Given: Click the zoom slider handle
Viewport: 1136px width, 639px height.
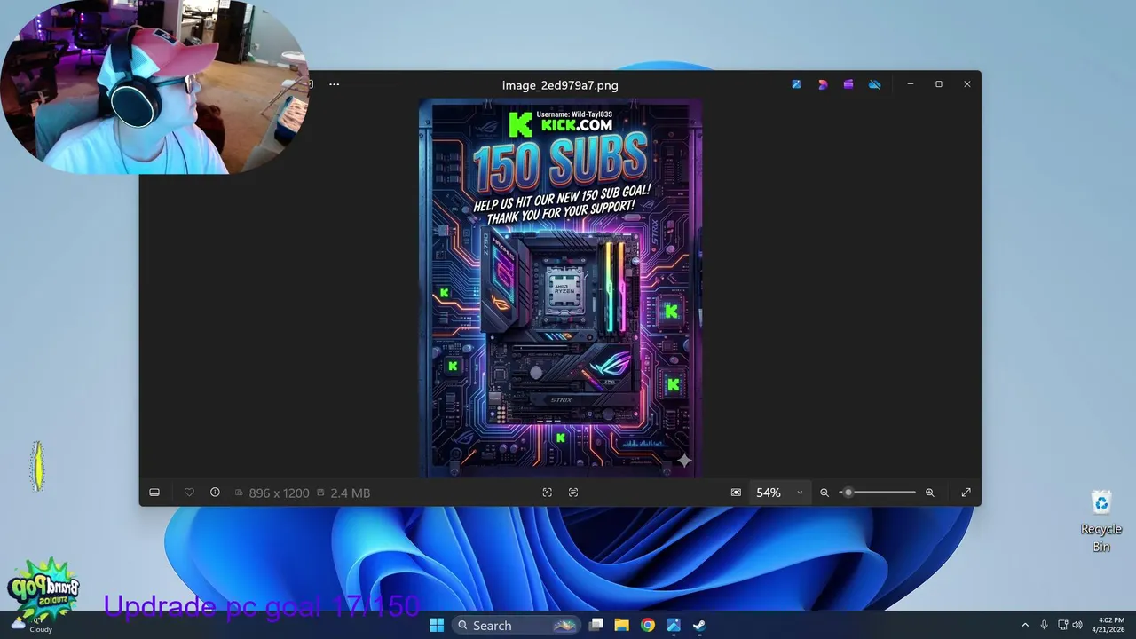Looking at the screenshot, I should 848,493.
